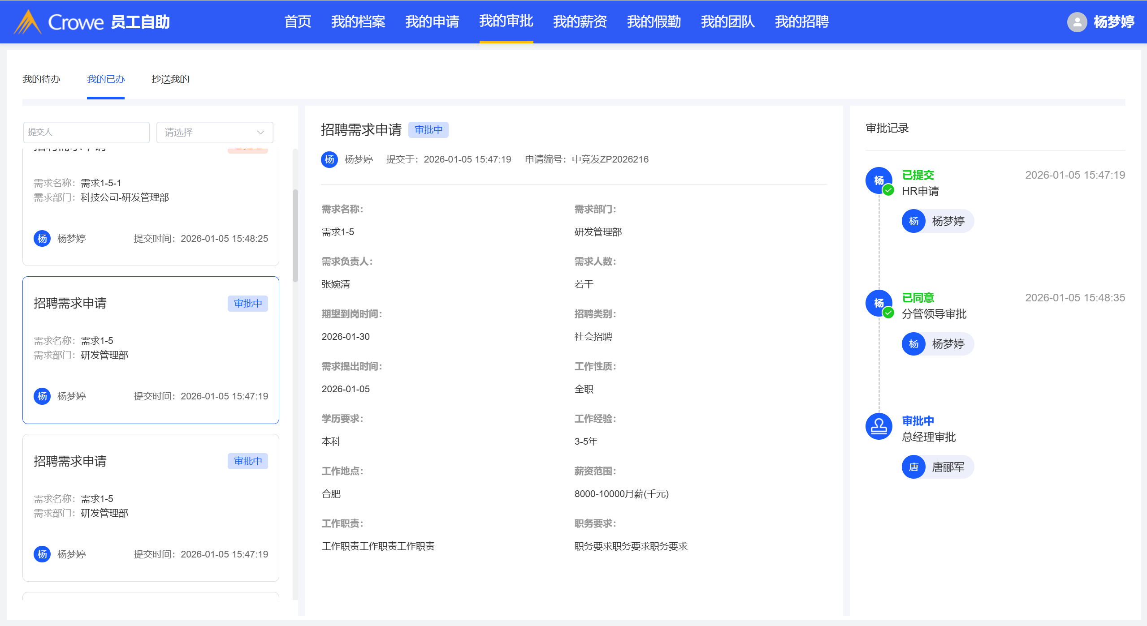Viewport: 1147px width, 626px height.
Task: Click 杨 avatar next to 已同意 step
Action: (x=879, y=303)
